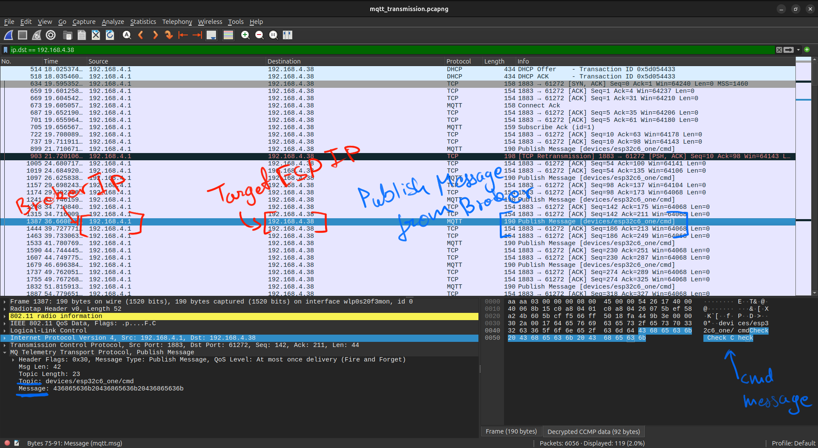Select packet 903 TCP Retransmission row
Screen dimensions: 818x448
click(x=398, y=156)
